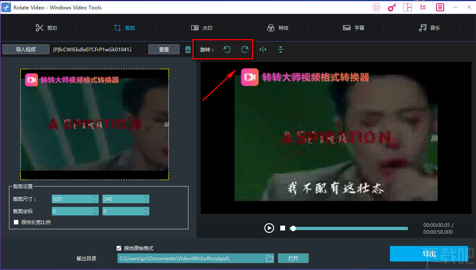Viewport: 476px width, 270px height.
Task: Uncheck the 保持原始格式 option
Action: [x=119, y=248]
